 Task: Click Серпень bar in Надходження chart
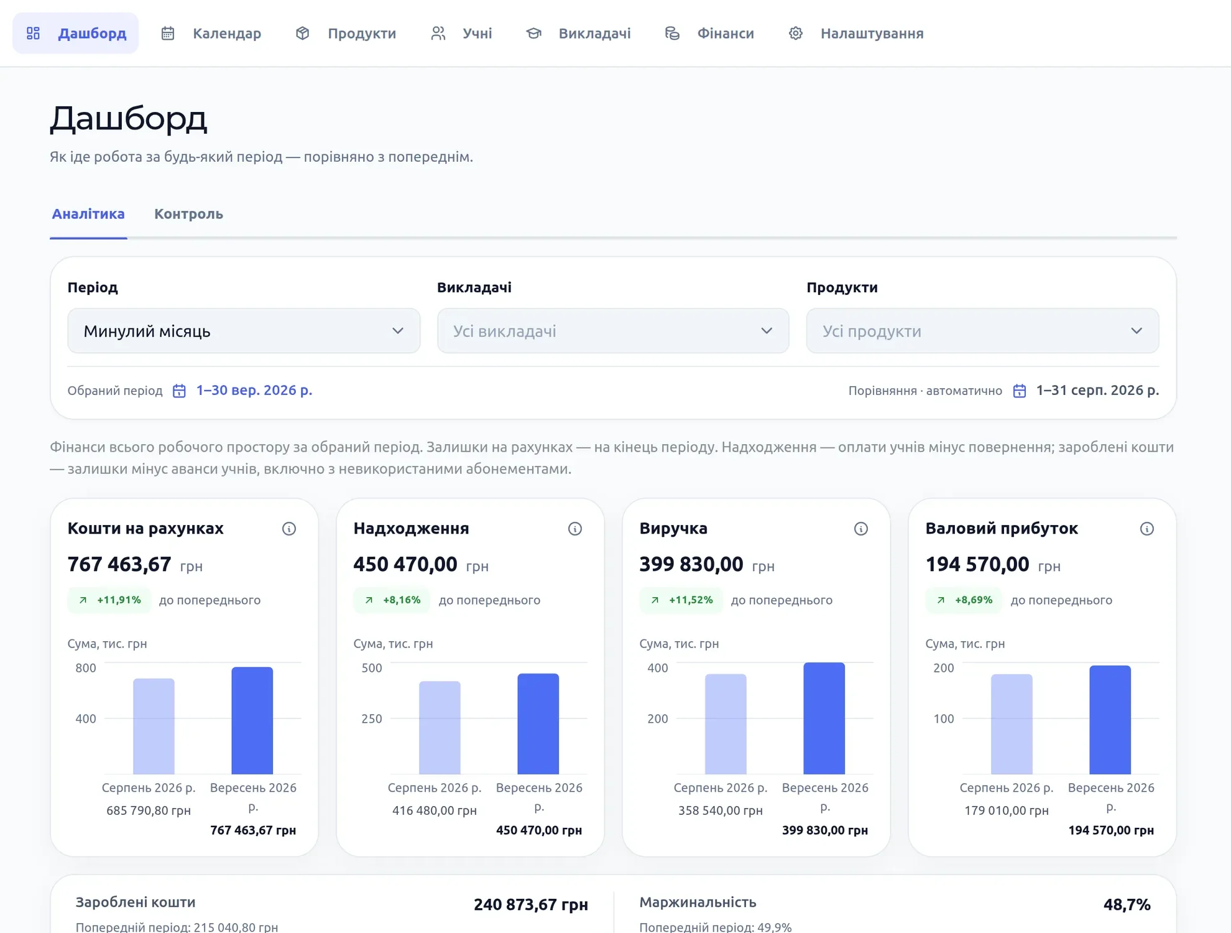point(440,728)
